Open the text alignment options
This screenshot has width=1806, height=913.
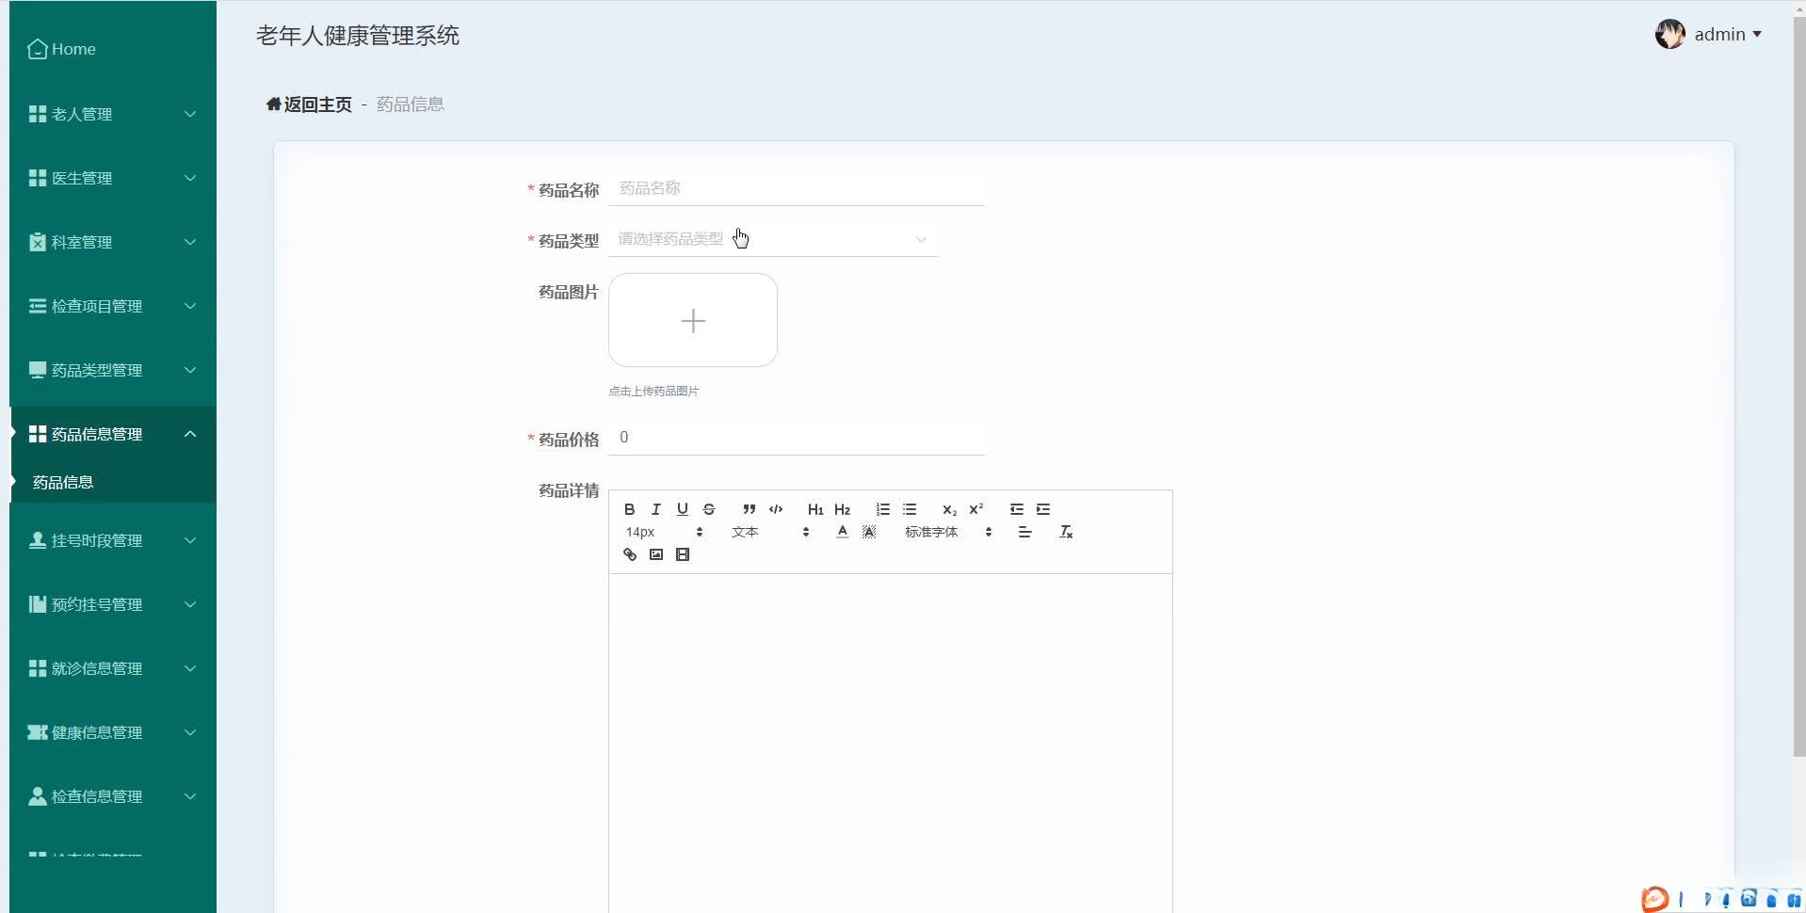coord(1024,532)
